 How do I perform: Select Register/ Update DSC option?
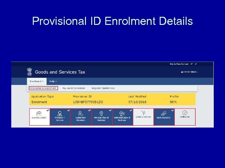click(x=103, y=88)
